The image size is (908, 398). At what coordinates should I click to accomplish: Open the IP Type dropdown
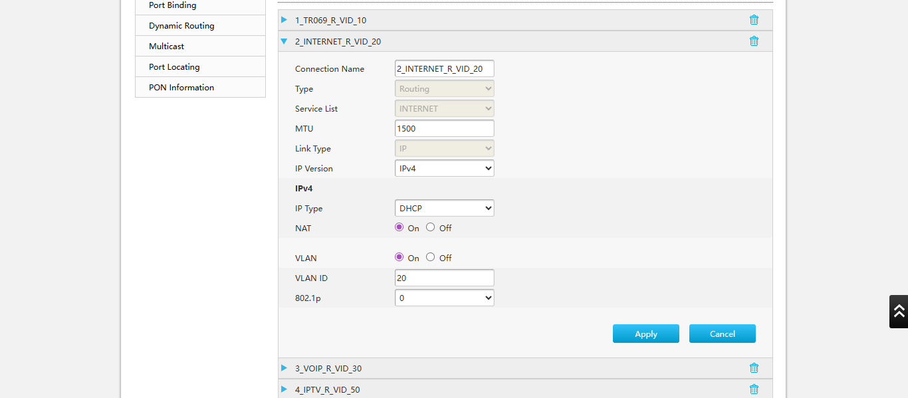tap(444, 208)
